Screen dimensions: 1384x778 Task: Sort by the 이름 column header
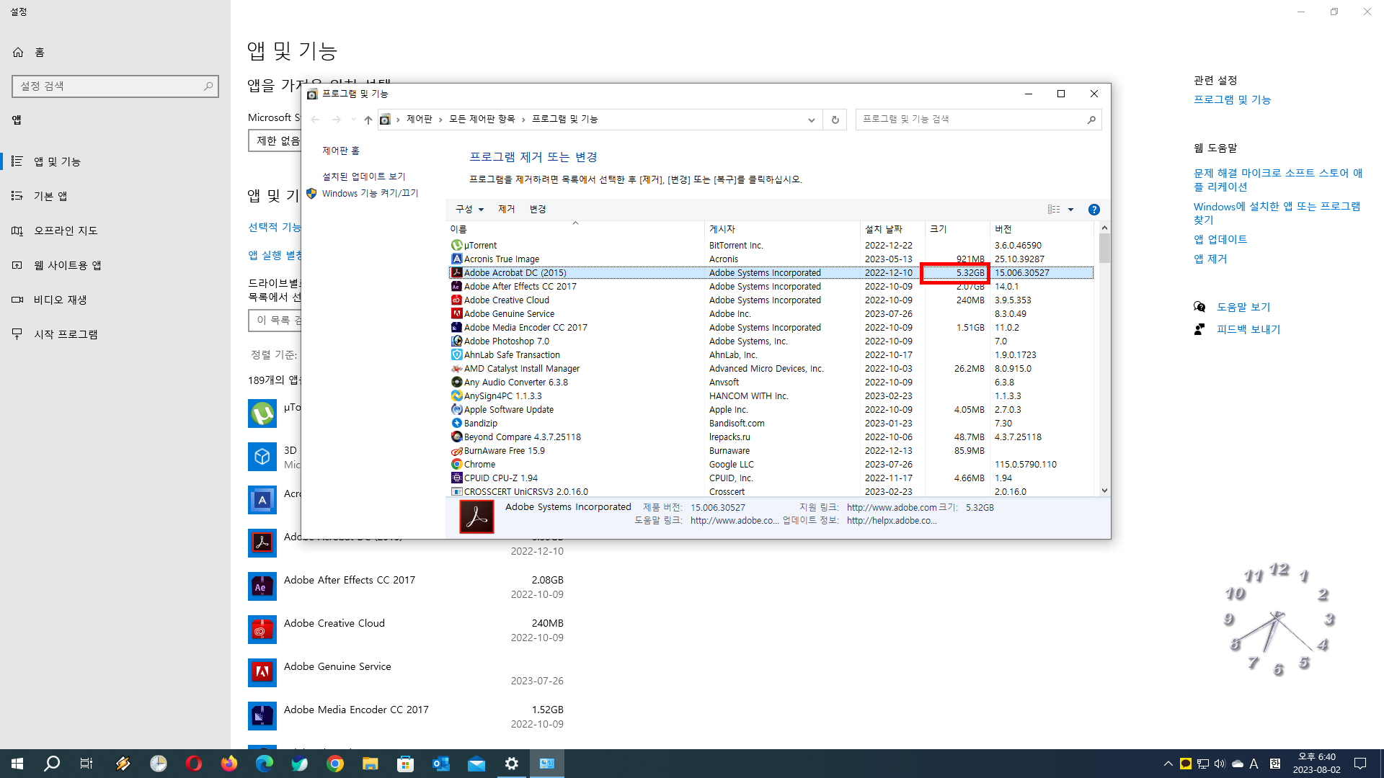point(575,229)
